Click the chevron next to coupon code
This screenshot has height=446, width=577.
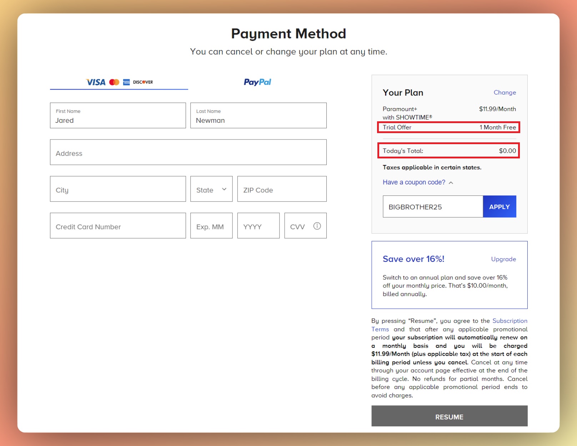[x=451, y=182]
